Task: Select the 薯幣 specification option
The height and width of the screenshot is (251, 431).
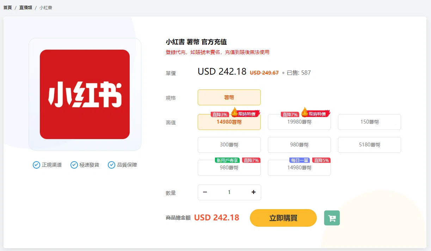Action: [229, 98]
